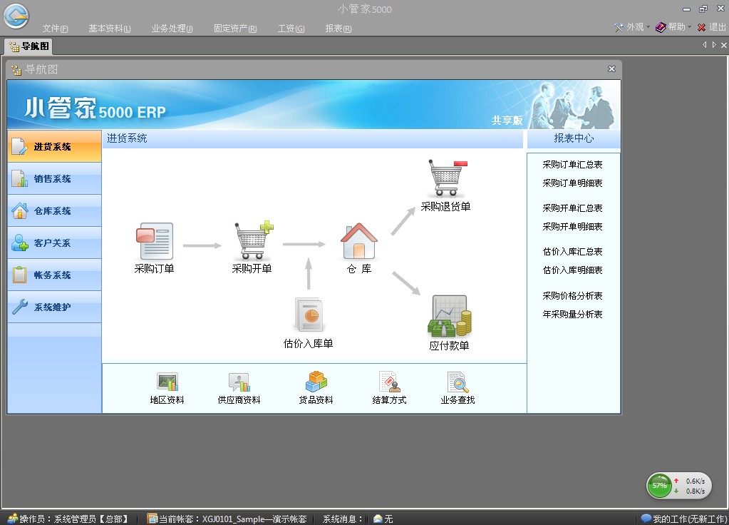Expand the 帮助 dropdown arrow
This screenshot has width=729, height=525.
[x=690, y=27]
